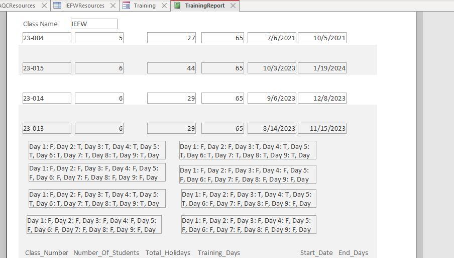
Task: Switch to the AQCResources tab
Action: [18, 6]
